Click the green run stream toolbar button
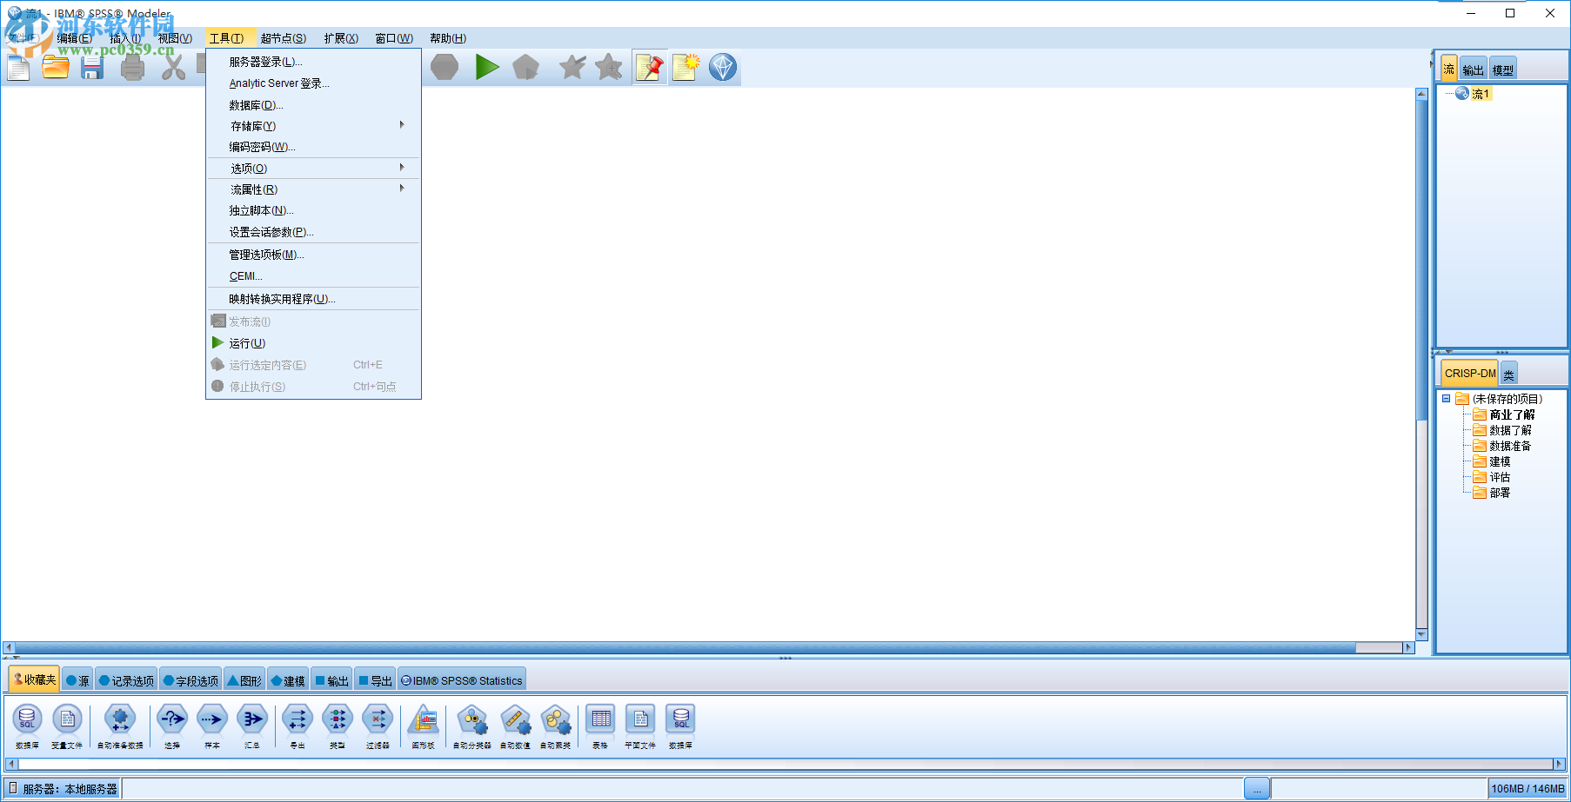The height and width of the screenshot is (802, 1571). point(487,67)
